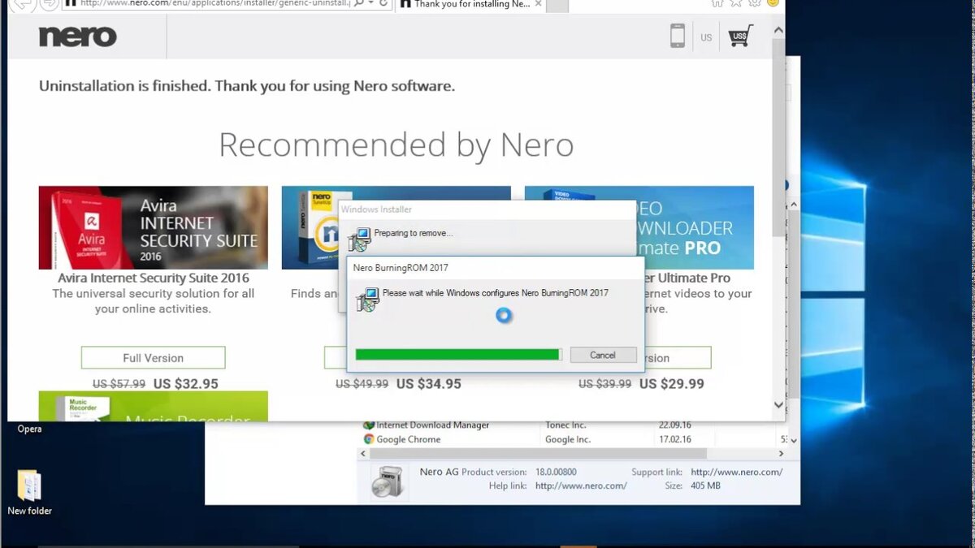Click the Google Inc. publisher cell
The image size is (975, 548).
click(568, 439)
